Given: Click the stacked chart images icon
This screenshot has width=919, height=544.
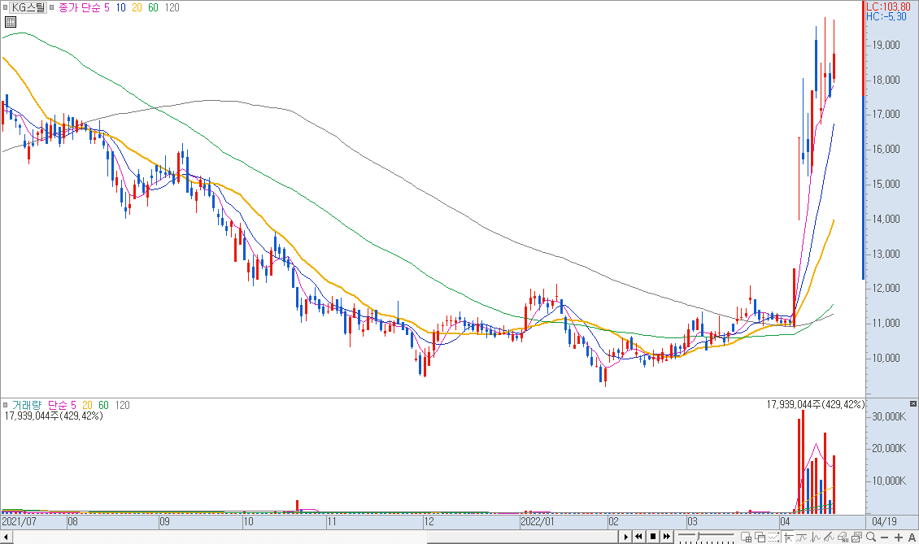Looking at the screenshot, I should point(856,537).
